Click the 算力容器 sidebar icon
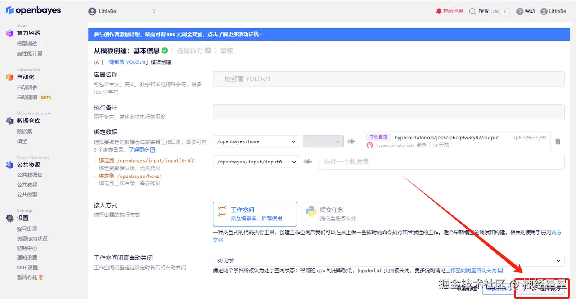 pos(10,33)
